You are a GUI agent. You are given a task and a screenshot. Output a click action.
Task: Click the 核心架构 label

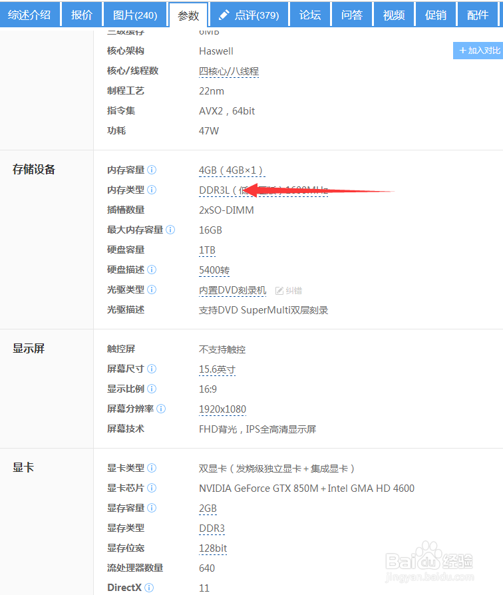126,51
